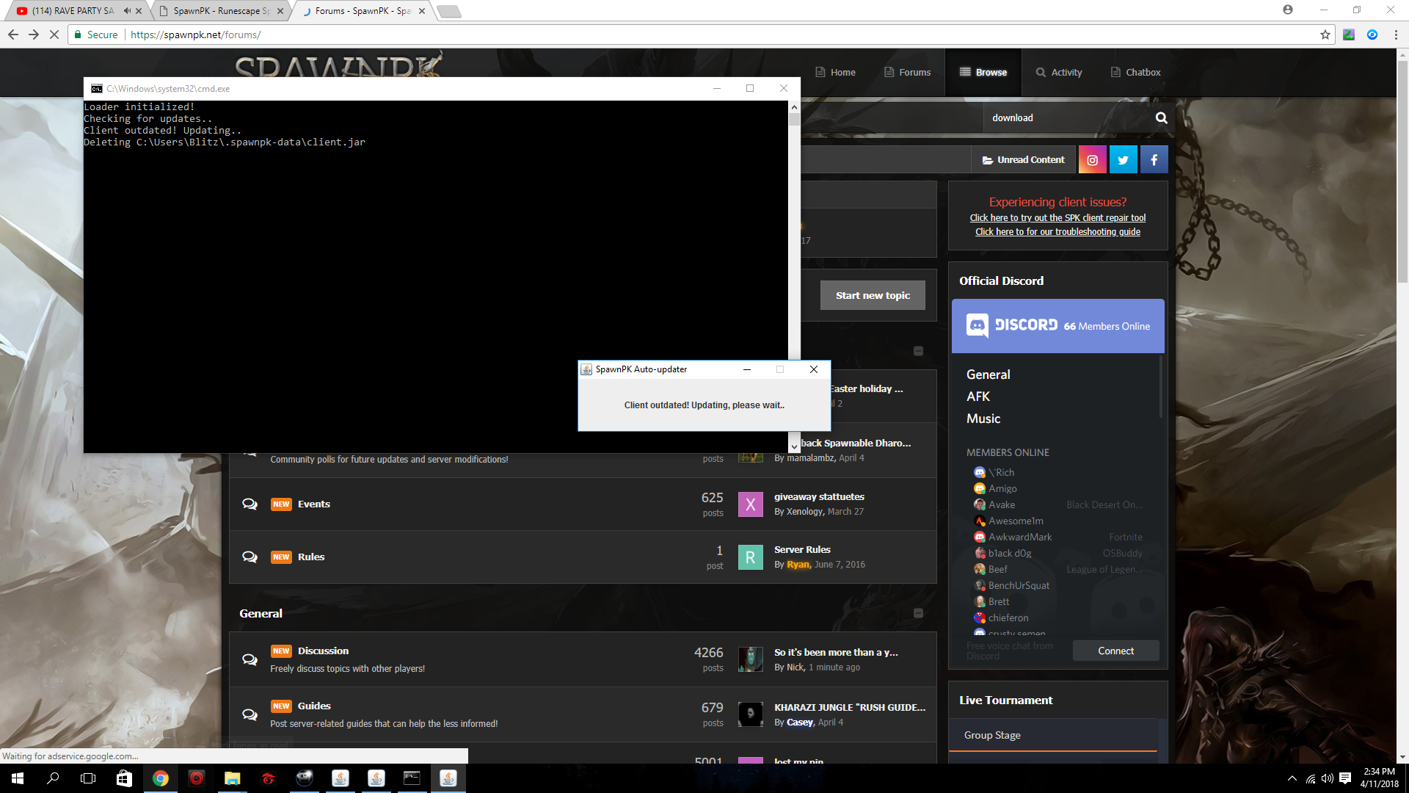Open Microsoft Store from the taskbar
The height and width of the screenshot is (793, 1409).
coord(124,778)
